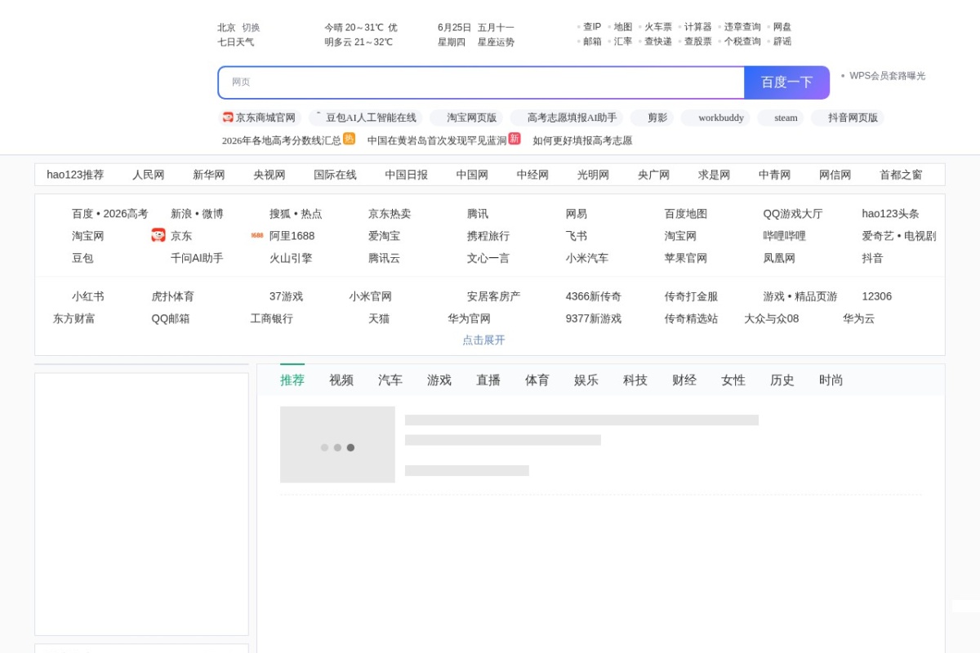
Task: Click 剪影 suggestion chip
Action: coord(652,118)
